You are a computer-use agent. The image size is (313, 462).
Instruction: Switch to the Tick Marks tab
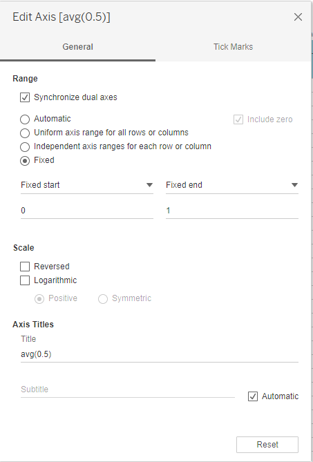coord(233,47)
